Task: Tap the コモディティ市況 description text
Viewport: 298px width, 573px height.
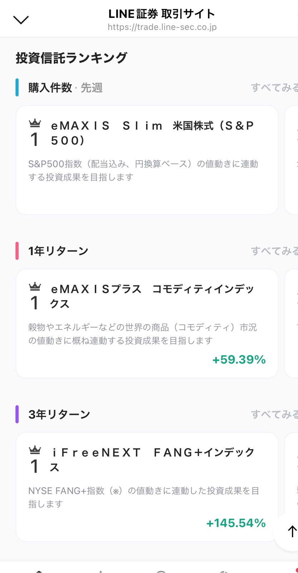Action: (x=142, y=334)
